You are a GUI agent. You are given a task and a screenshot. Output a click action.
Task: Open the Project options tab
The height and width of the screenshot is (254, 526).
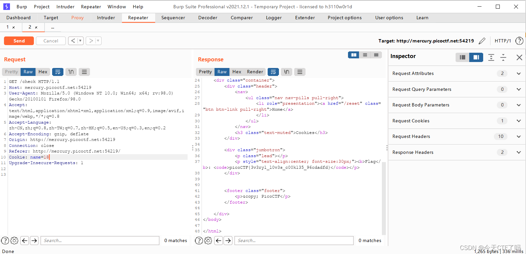[x=344, y=18]
